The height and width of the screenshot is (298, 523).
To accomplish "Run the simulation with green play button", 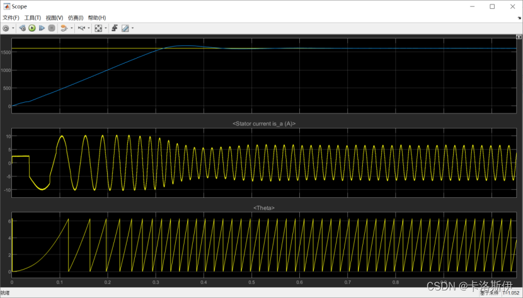I will click(32, 28).
